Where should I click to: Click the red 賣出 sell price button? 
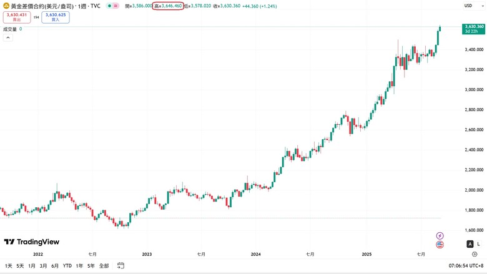point(16,17)
